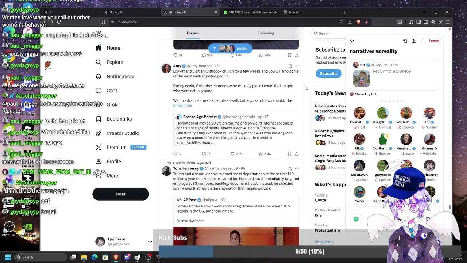Pop out the Space with dock icon
The image size is (467, 263).
405,41
